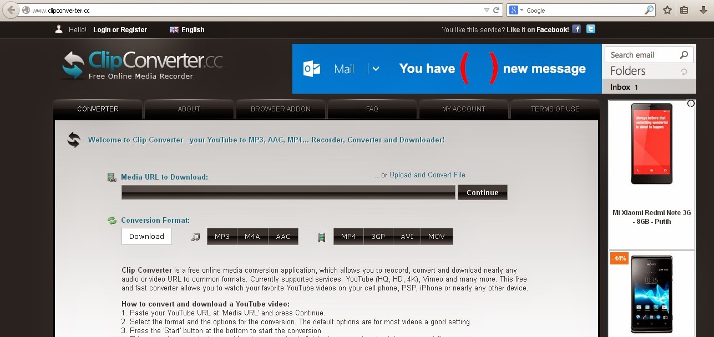Click the browser address bar URL
This screenshot has width=714, height=337.
pyautogui.click(x=61, y=11)
